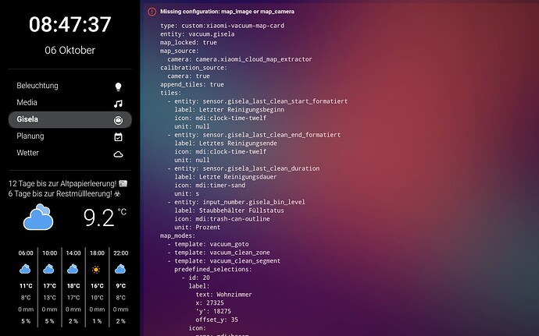The image size is (539, 336).
Task: Click the 06:00 forecast time label
Action: point(26,253)
